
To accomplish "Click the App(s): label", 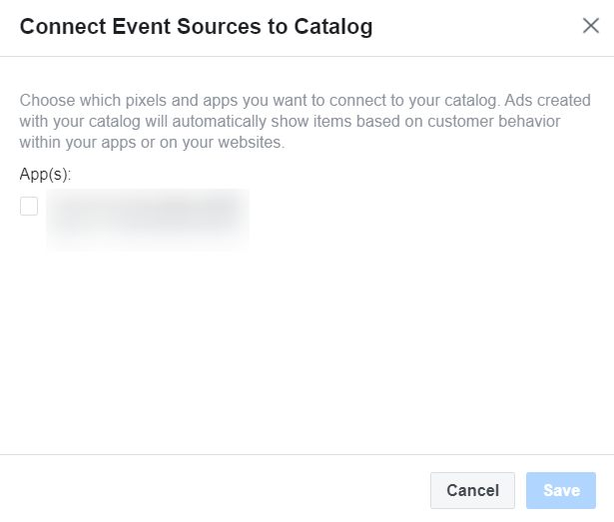I will (x=45, y=174).
